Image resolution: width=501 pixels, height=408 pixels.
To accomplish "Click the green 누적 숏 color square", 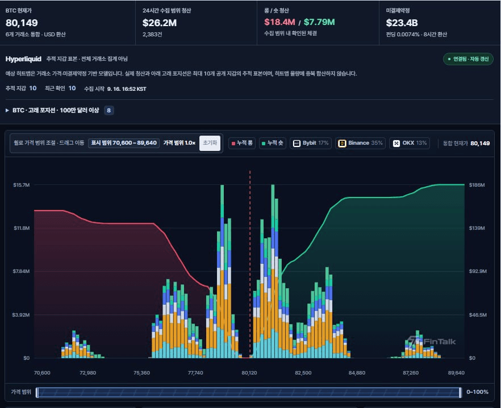I will tap(264, 144).
